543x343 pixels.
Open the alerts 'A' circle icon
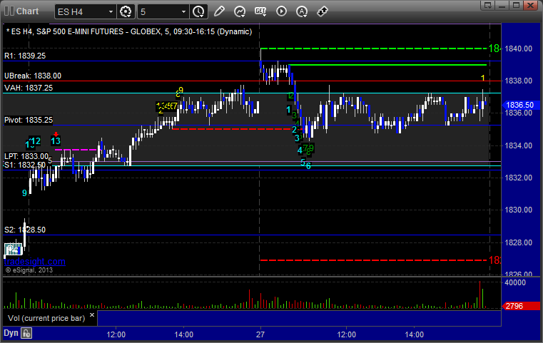click(x=302, y=11)
